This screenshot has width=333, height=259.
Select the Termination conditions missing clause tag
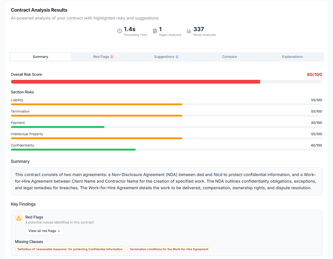pos(169,249)
